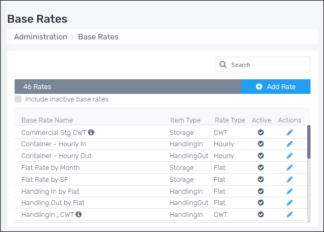Click the Actions column header

point(289,120)
